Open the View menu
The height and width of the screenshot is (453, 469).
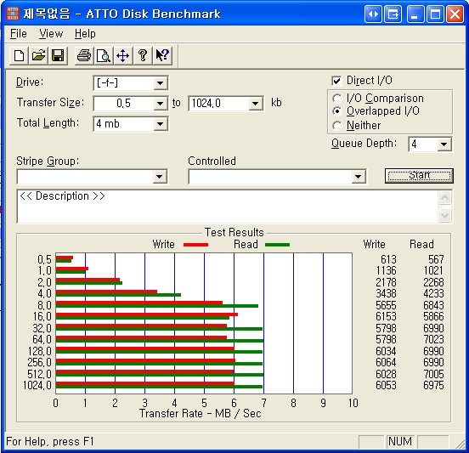point(51,34)
